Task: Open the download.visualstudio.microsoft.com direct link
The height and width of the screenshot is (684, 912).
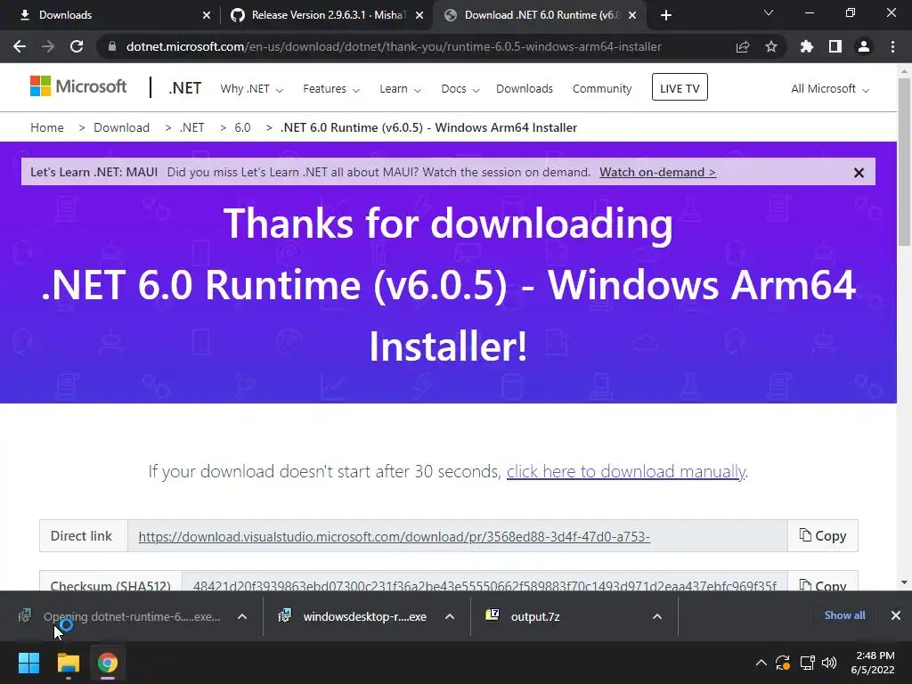Action: [395, 536]
